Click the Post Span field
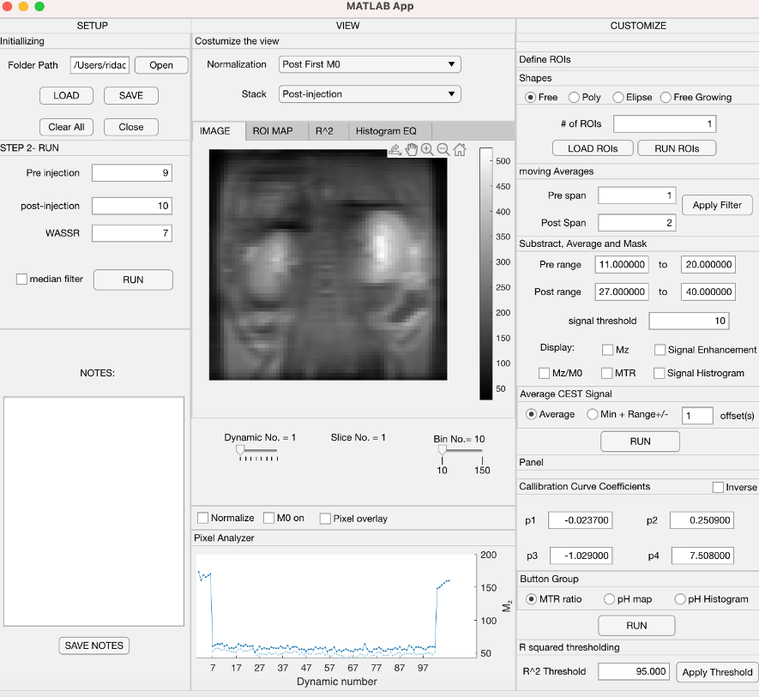Screen dimensions: 759x697 [637, 223]
